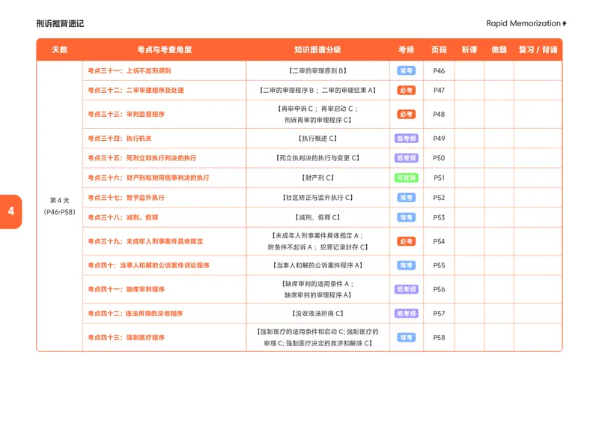
Task: Click the 必考 badge in the P47 row
Action: pyautogui.click(x=406, y=90)
